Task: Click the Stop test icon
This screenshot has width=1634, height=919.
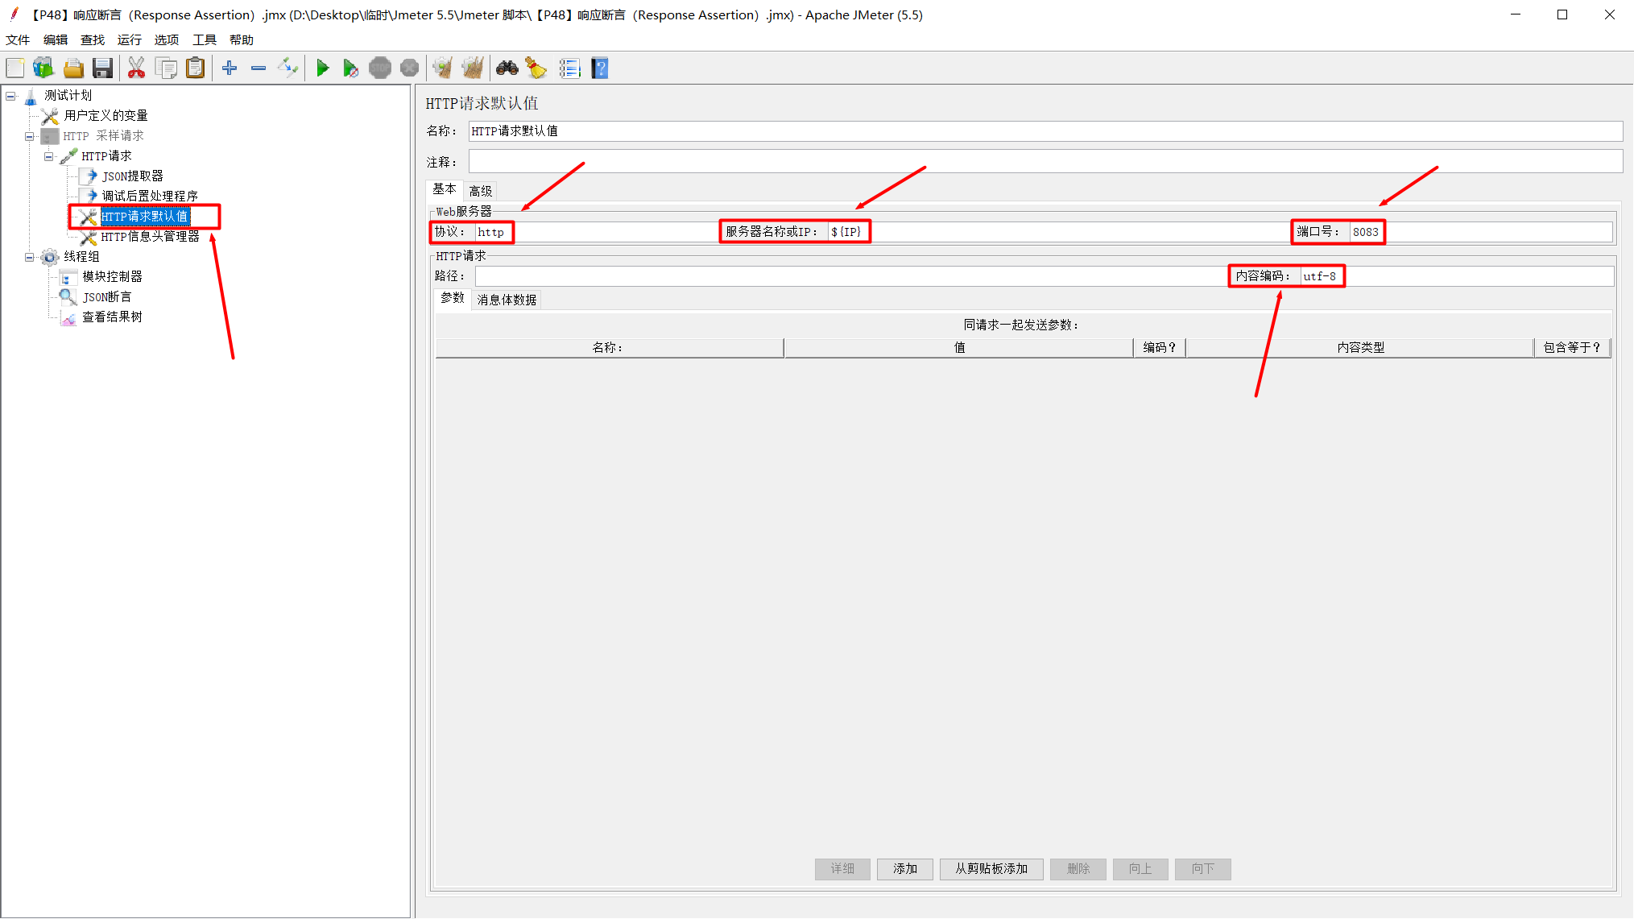Action: [380, 68]
